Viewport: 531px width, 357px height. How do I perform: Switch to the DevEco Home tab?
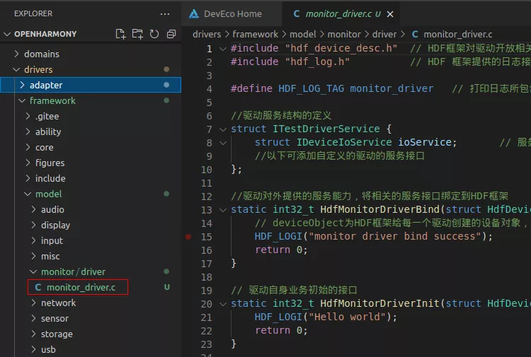[x=232, y=14]
